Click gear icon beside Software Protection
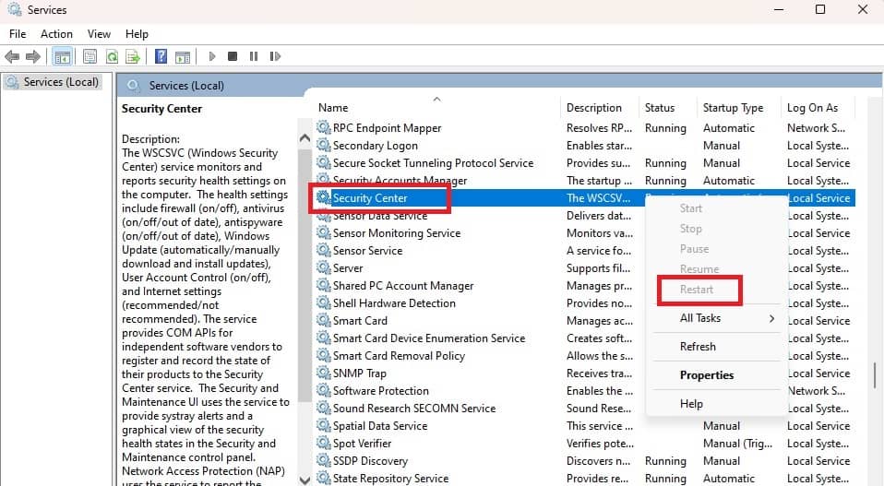This screenshot has height=486, width=884. 324,390
